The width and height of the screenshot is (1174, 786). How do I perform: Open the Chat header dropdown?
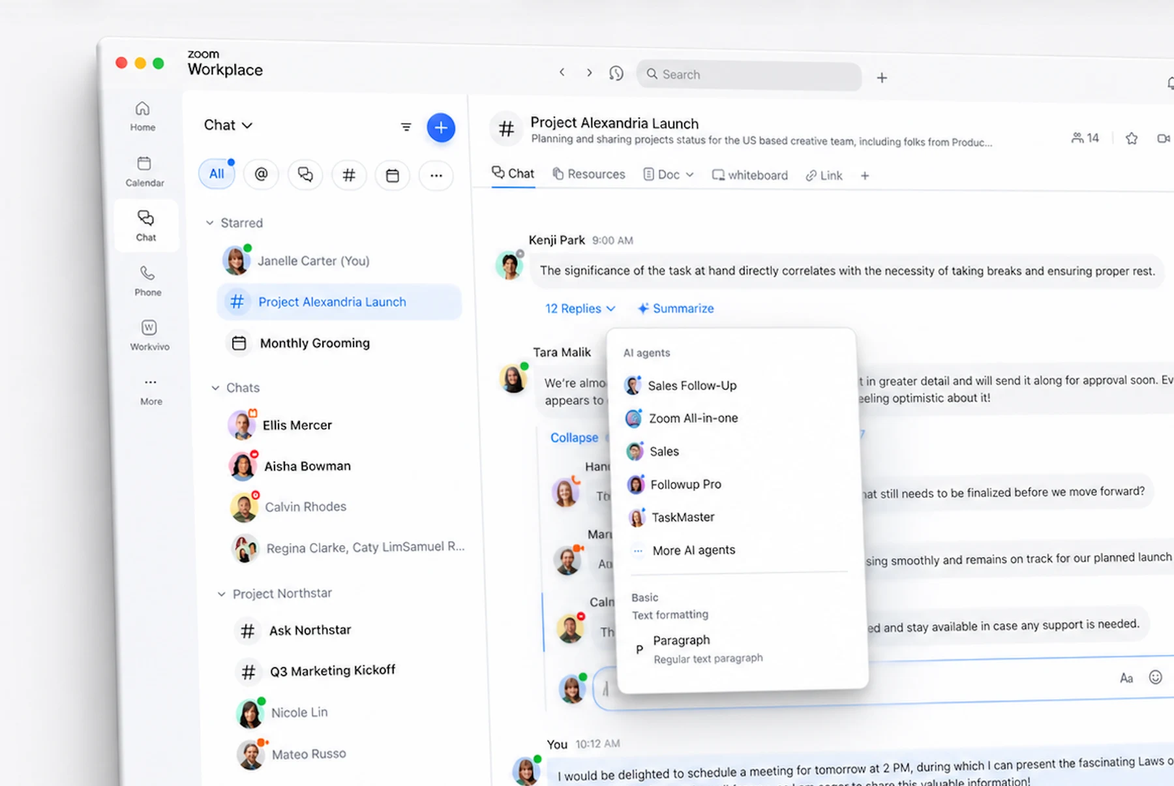tap(228, 125)
